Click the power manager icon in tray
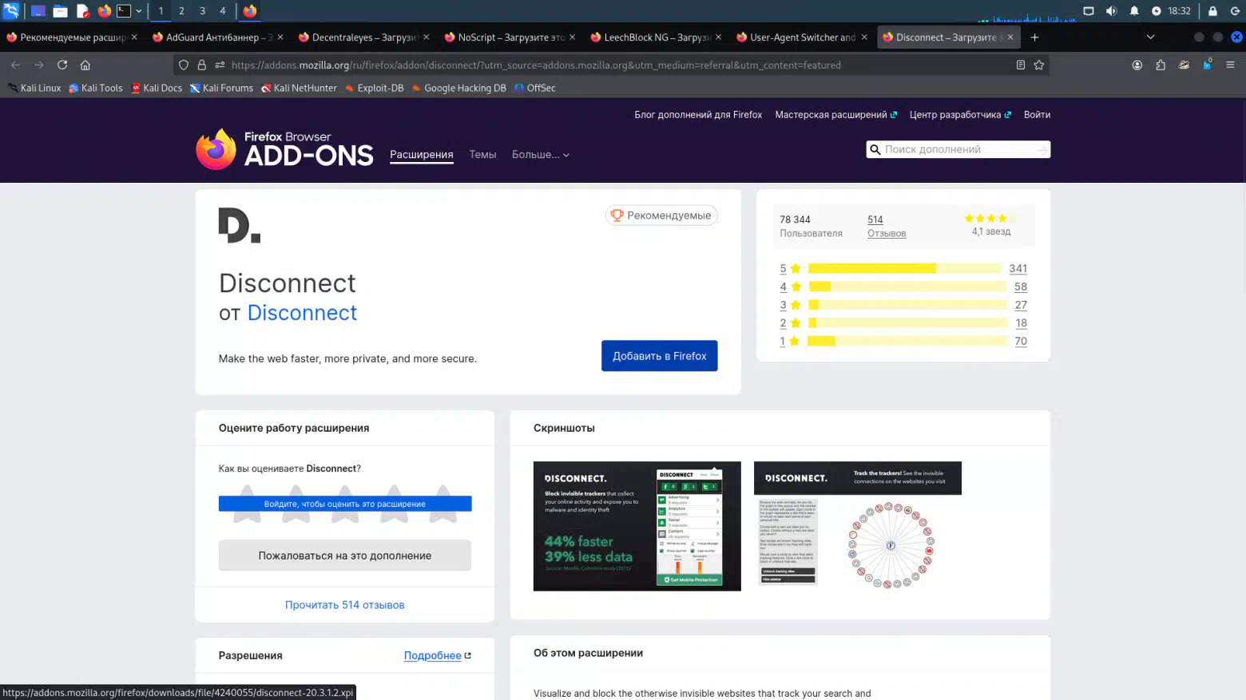This screenshot has width=1246, height=700. (x=1156, y=11)
